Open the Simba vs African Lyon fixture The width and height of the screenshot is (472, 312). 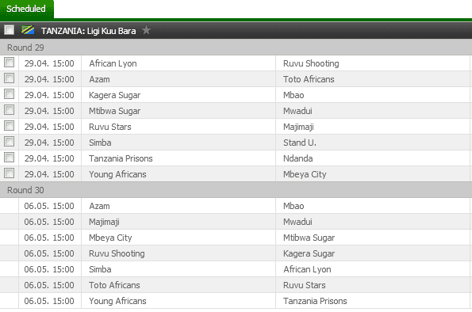tap(236, 269)
